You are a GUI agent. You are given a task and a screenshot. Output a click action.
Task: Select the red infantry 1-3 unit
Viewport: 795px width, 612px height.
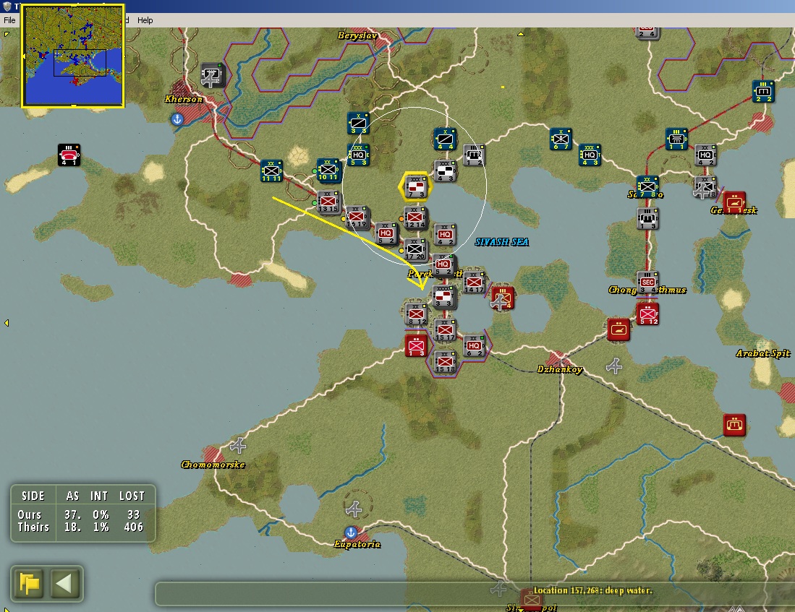[x=416, y=346]
